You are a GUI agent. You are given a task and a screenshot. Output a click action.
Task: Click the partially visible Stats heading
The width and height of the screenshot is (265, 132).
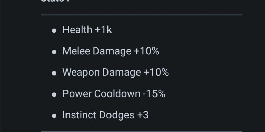[55, 1]
